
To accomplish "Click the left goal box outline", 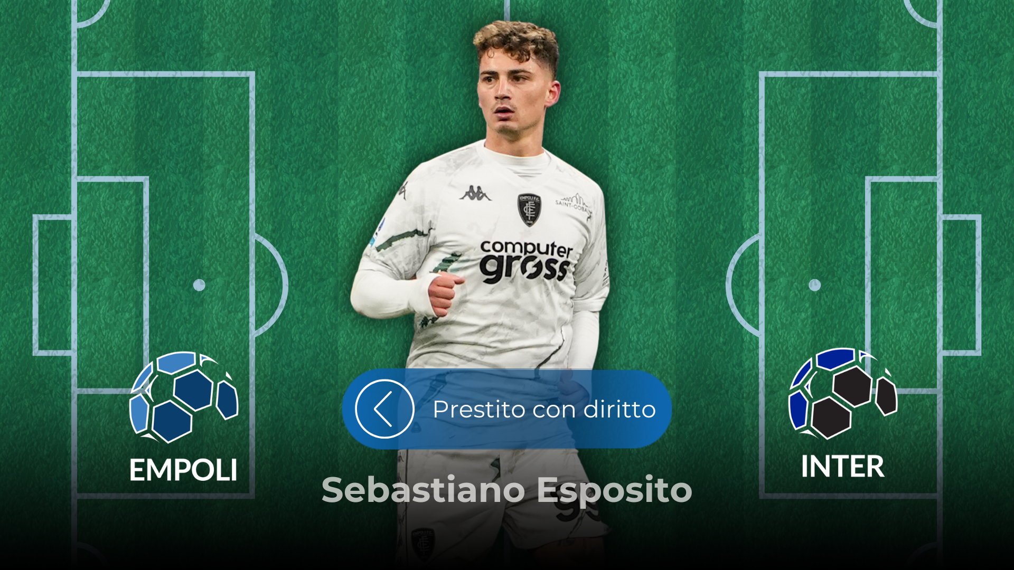I will (53, 285).
